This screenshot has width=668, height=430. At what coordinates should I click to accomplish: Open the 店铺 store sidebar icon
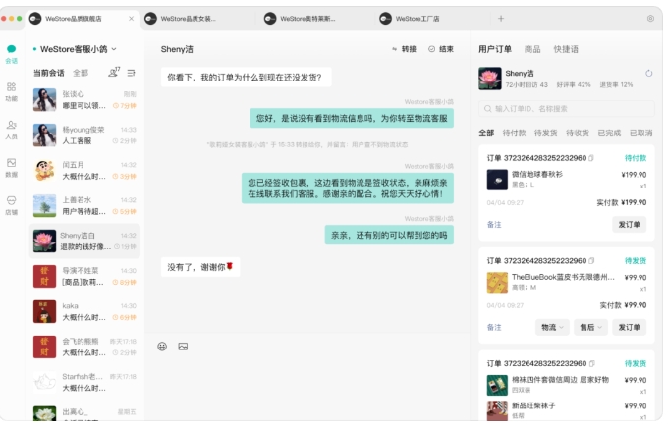[x=12, y=205]
